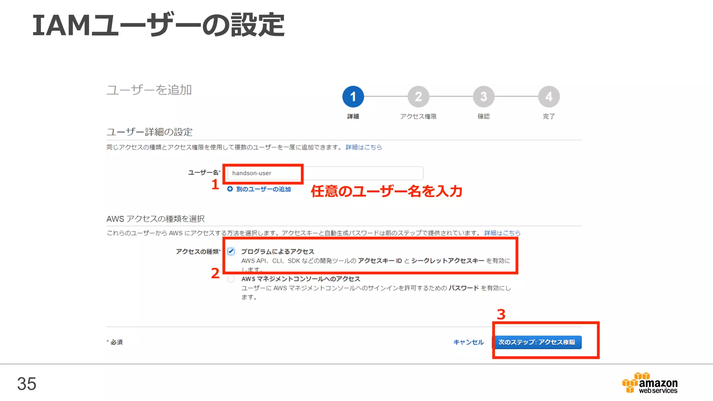
Task: Select step 4 完了 circle
Action: pos(549,96)
